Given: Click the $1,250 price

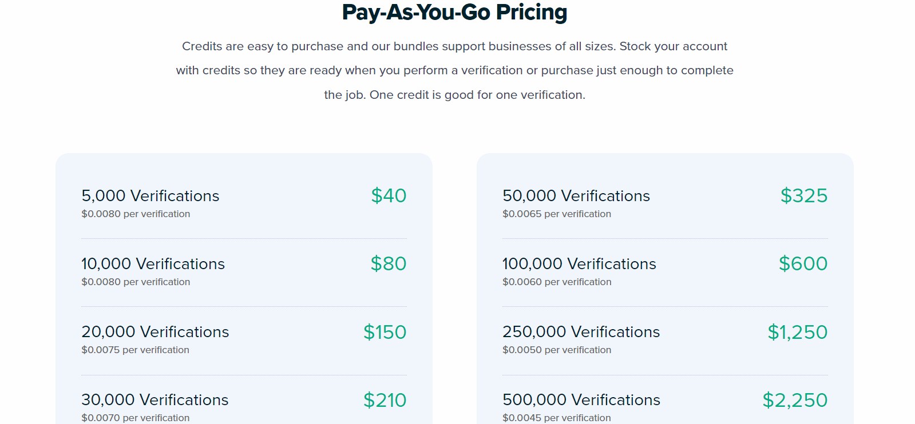Looking at the screenshot, I should coord(797,332).
